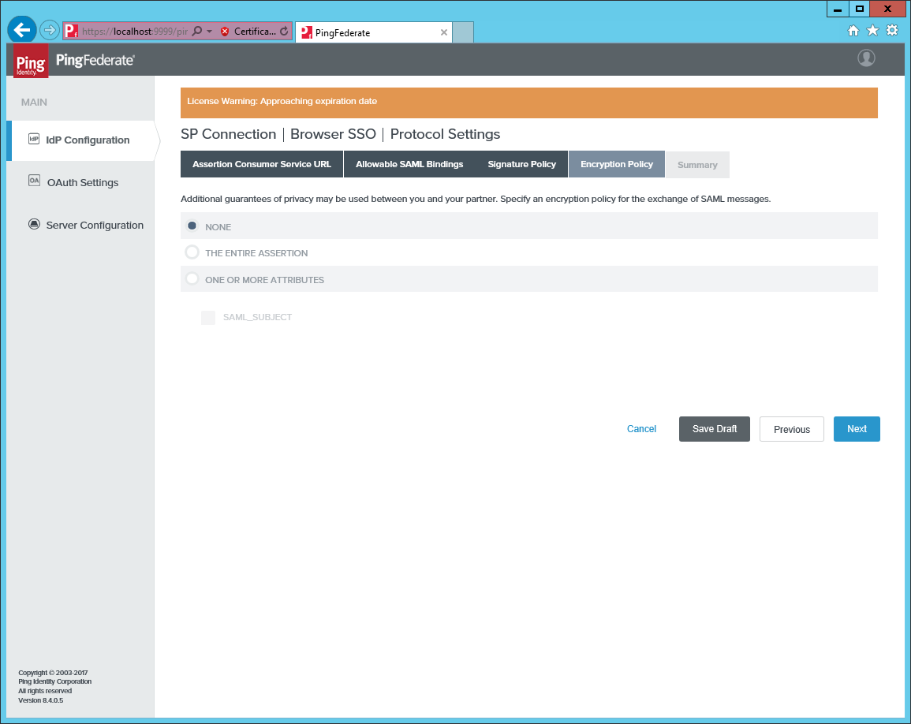Click the IdP Configuration sidebar icon

tap(34, 139)
